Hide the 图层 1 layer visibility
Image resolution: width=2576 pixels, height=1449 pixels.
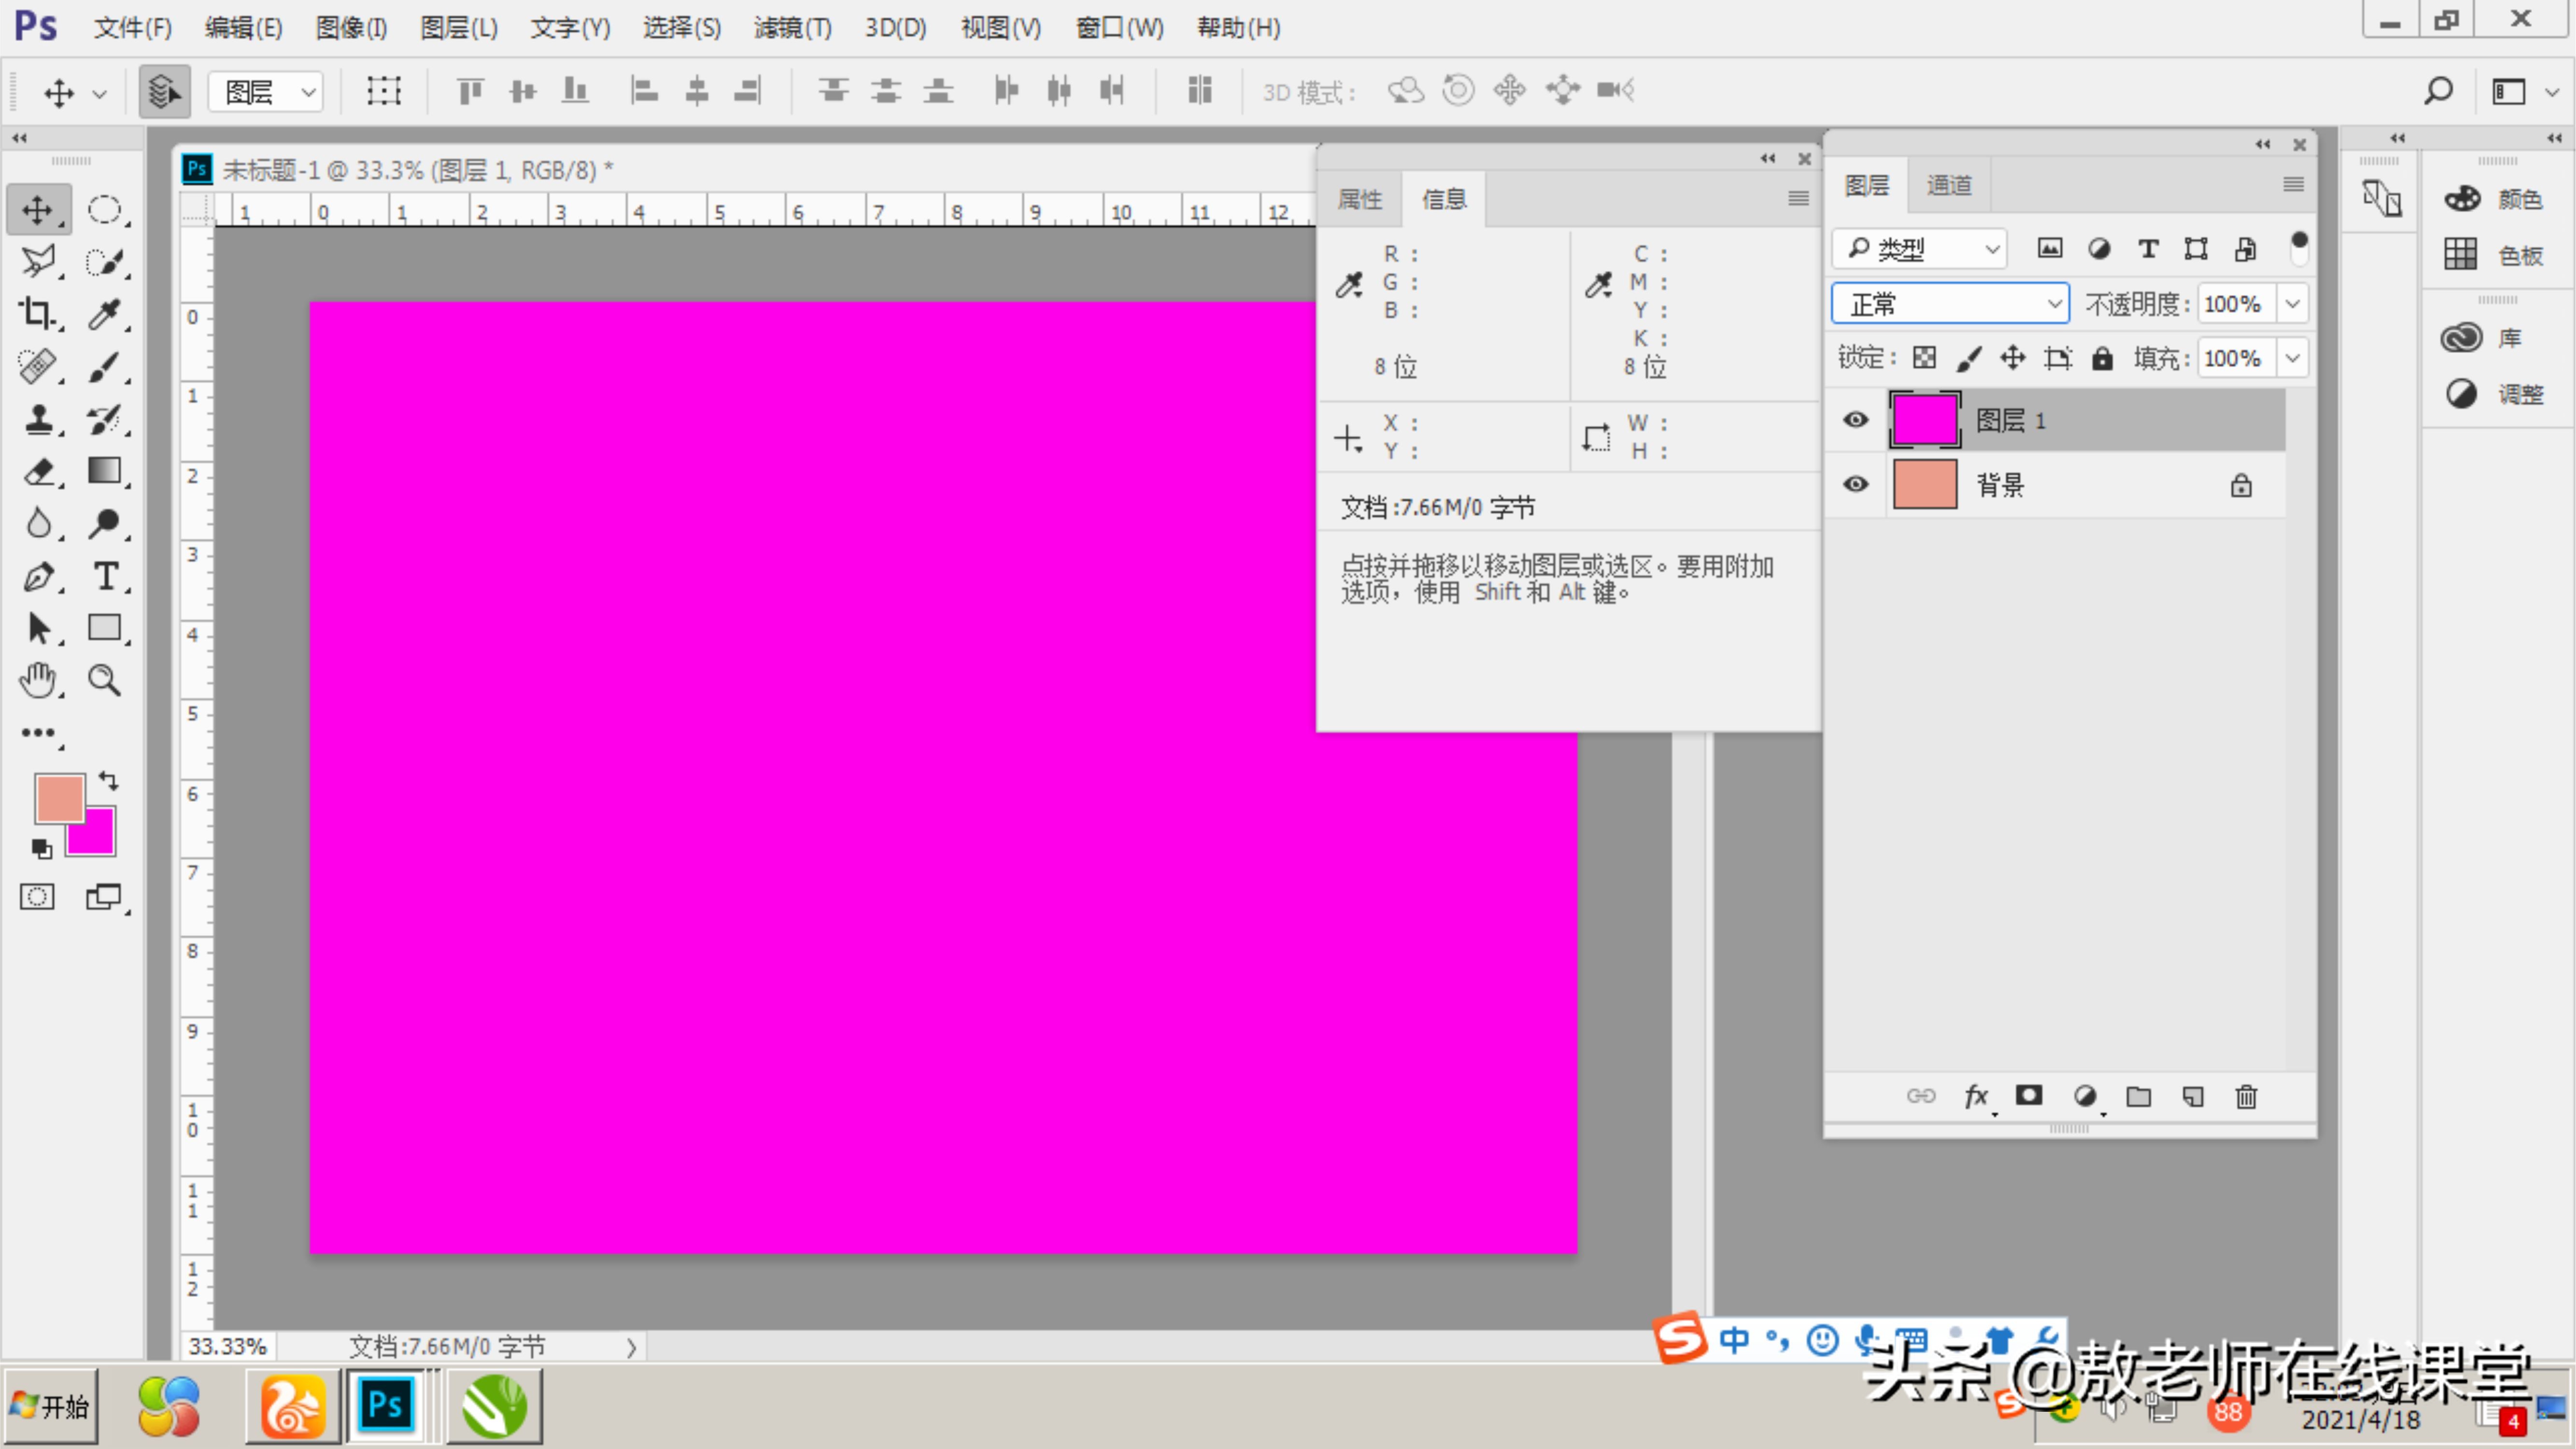1856,420
